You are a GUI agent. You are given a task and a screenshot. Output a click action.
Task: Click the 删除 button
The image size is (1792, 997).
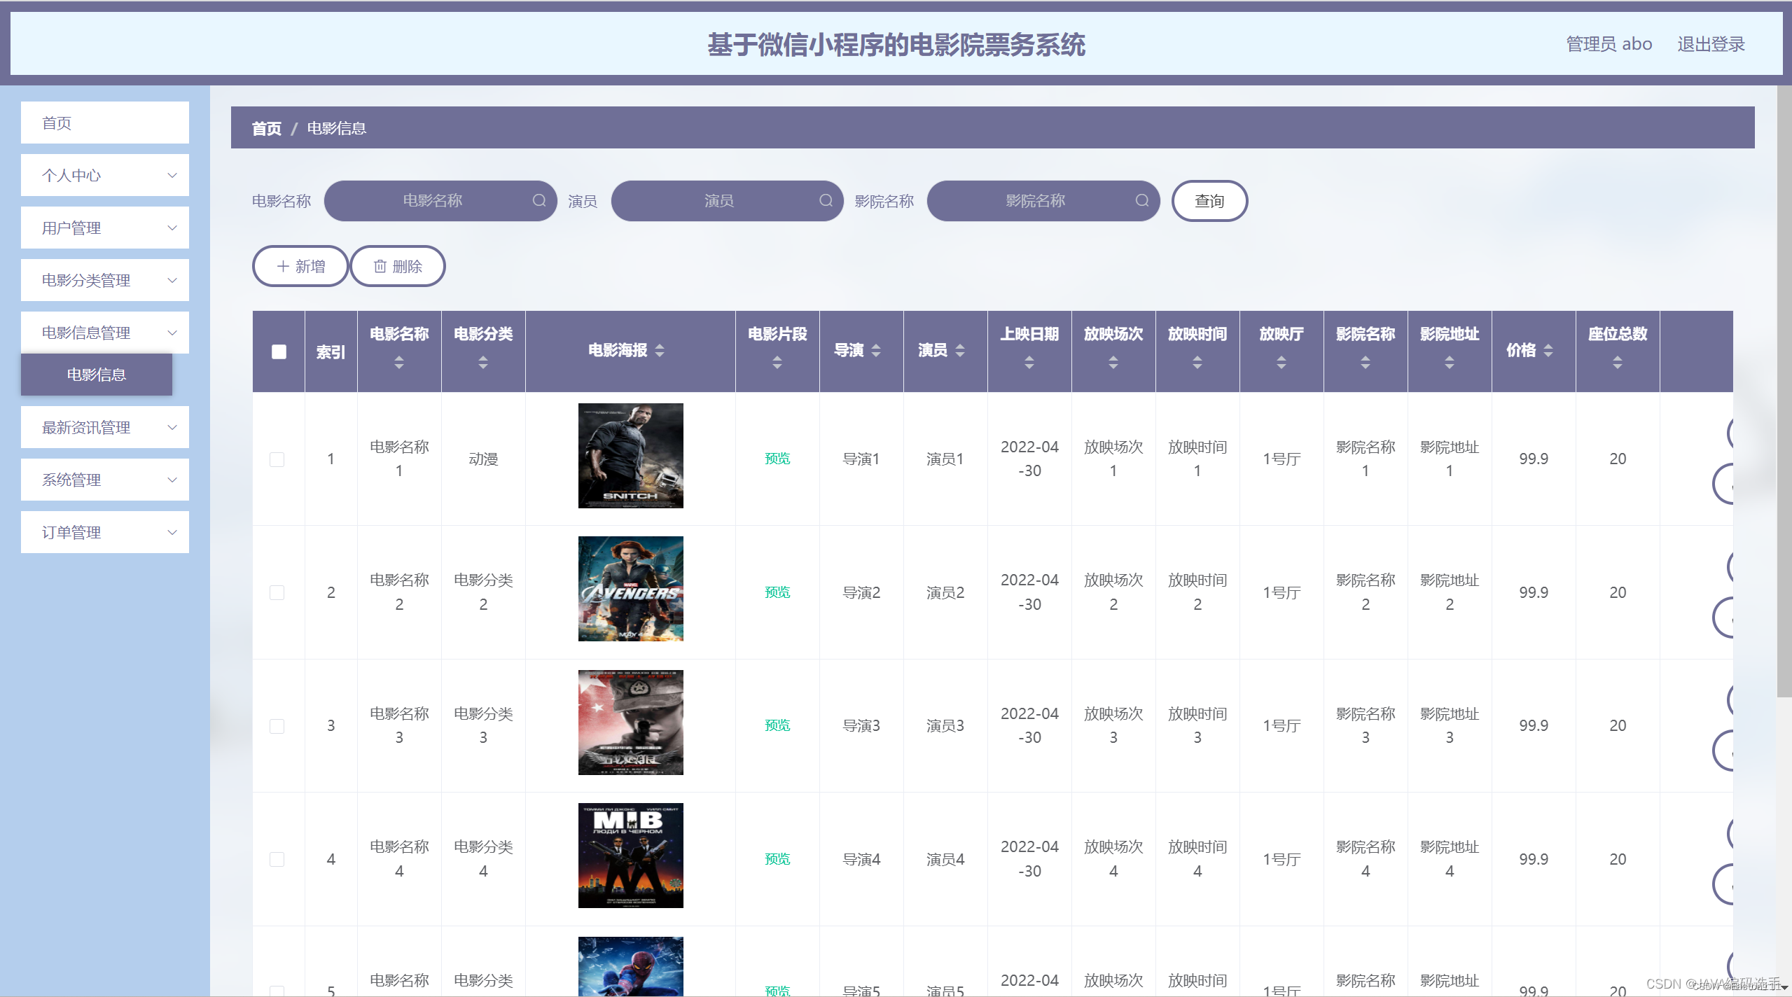click(398, 266)
